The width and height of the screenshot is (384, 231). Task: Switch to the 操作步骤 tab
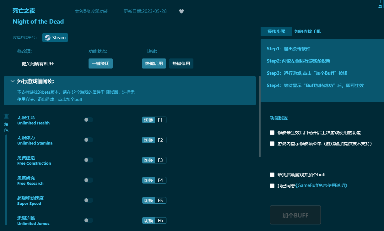point(276,31)
